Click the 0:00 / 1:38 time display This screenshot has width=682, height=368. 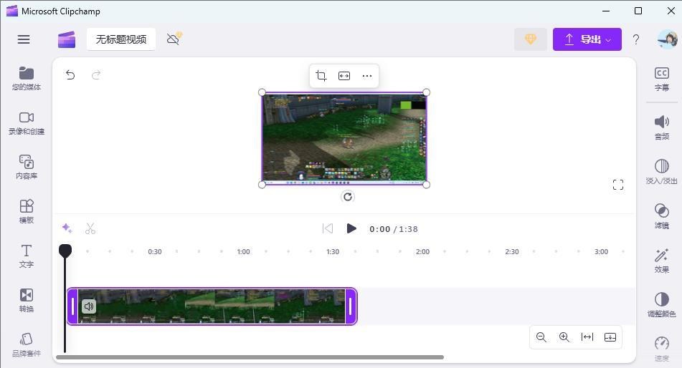(x=394, y=229)
